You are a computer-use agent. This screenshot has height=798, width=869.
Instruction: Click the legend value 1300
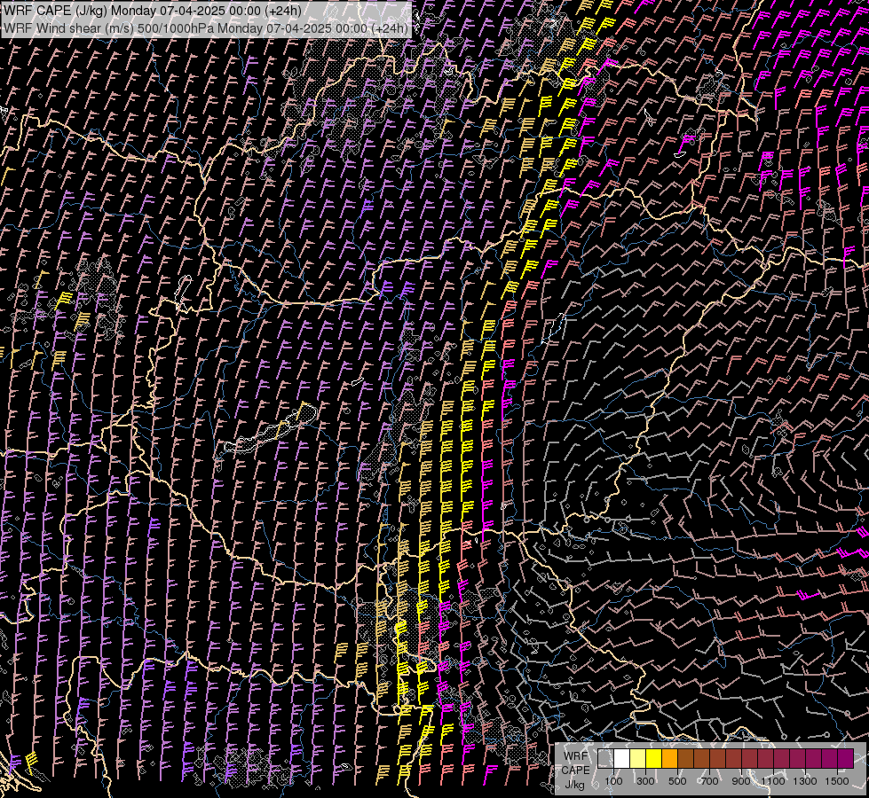pyautogui.click(x=805, y=781)
